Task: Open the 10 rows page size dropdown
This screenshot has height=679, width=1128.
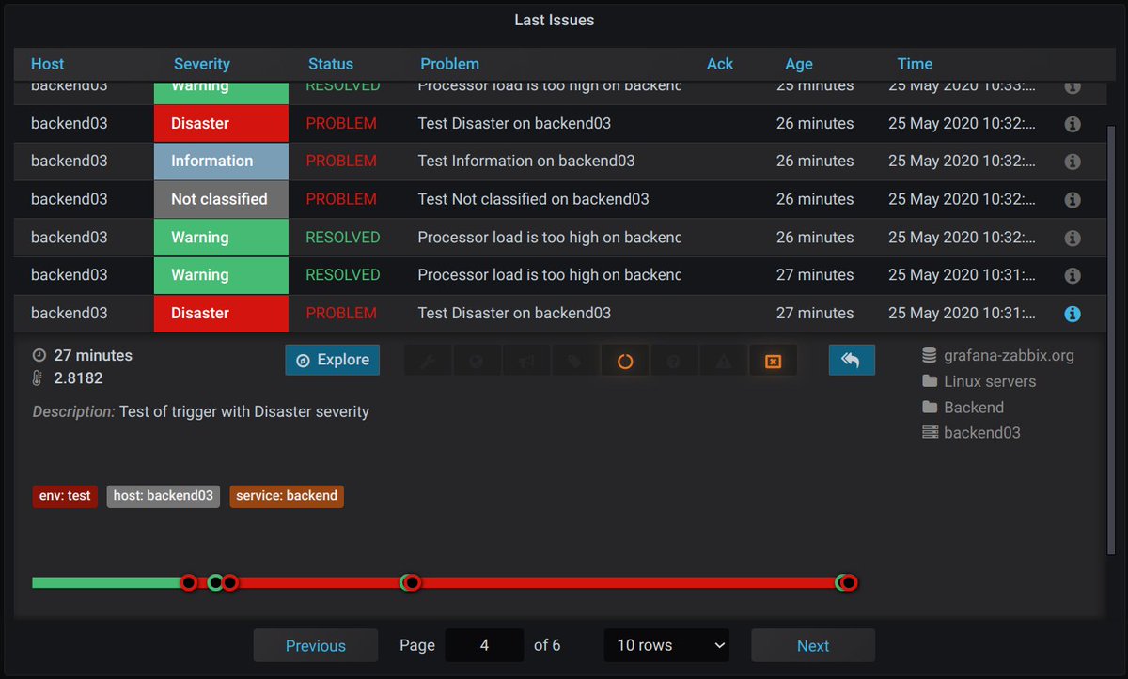Action: pos(666,645)
